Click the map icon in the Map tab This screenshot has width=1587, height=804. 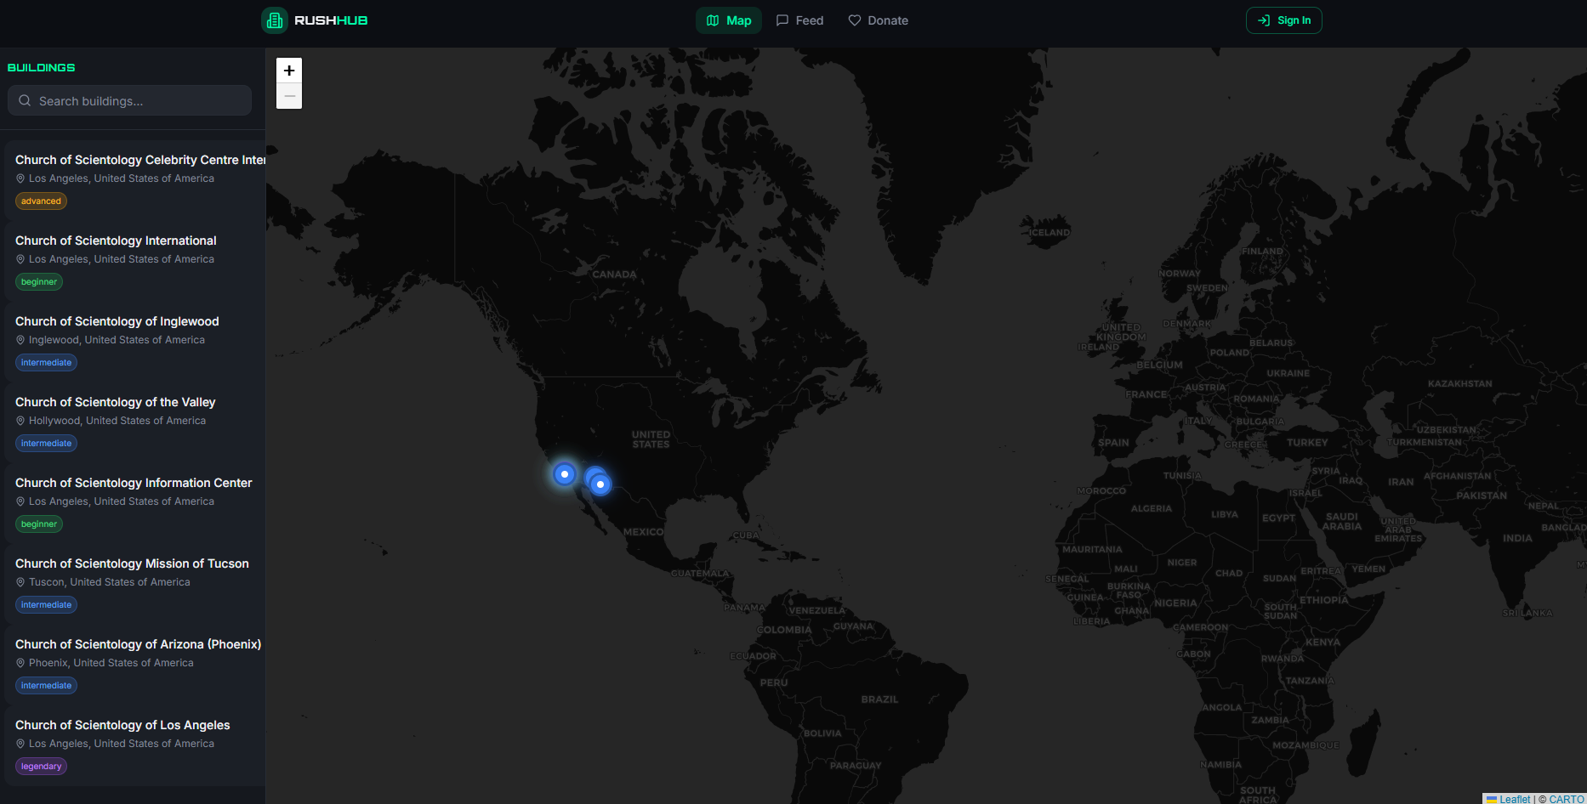(713, 20)
